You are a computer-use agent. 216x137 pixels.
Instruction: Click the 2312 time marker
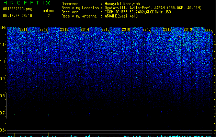(x=44, y=29)
